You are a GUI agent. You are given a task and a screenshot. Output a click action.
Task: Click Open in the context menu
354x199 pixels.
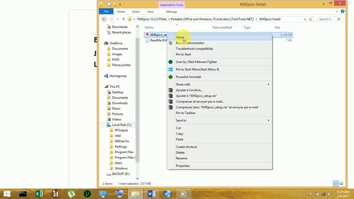(220, 37)
